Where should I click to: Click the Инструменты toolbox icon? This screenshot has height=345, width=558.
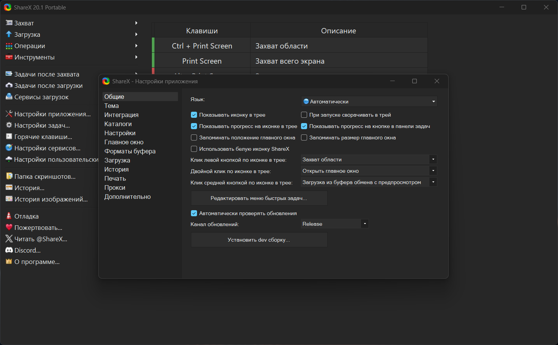point(9,57)
